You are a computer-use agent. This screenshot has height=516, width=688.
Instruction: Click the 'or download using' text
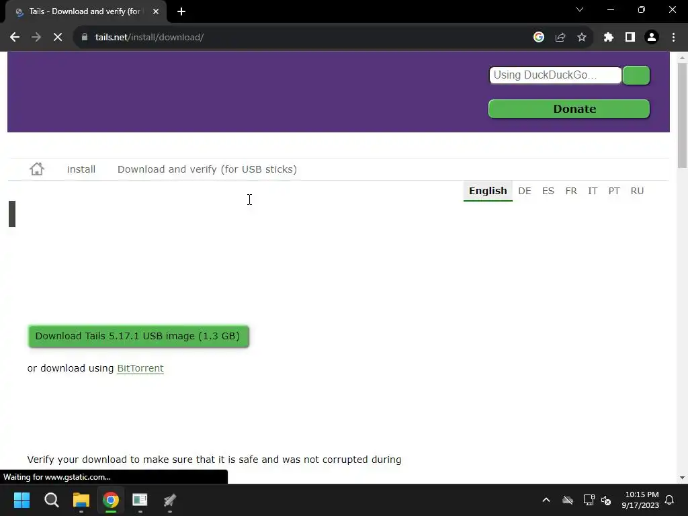pos(70,368)
